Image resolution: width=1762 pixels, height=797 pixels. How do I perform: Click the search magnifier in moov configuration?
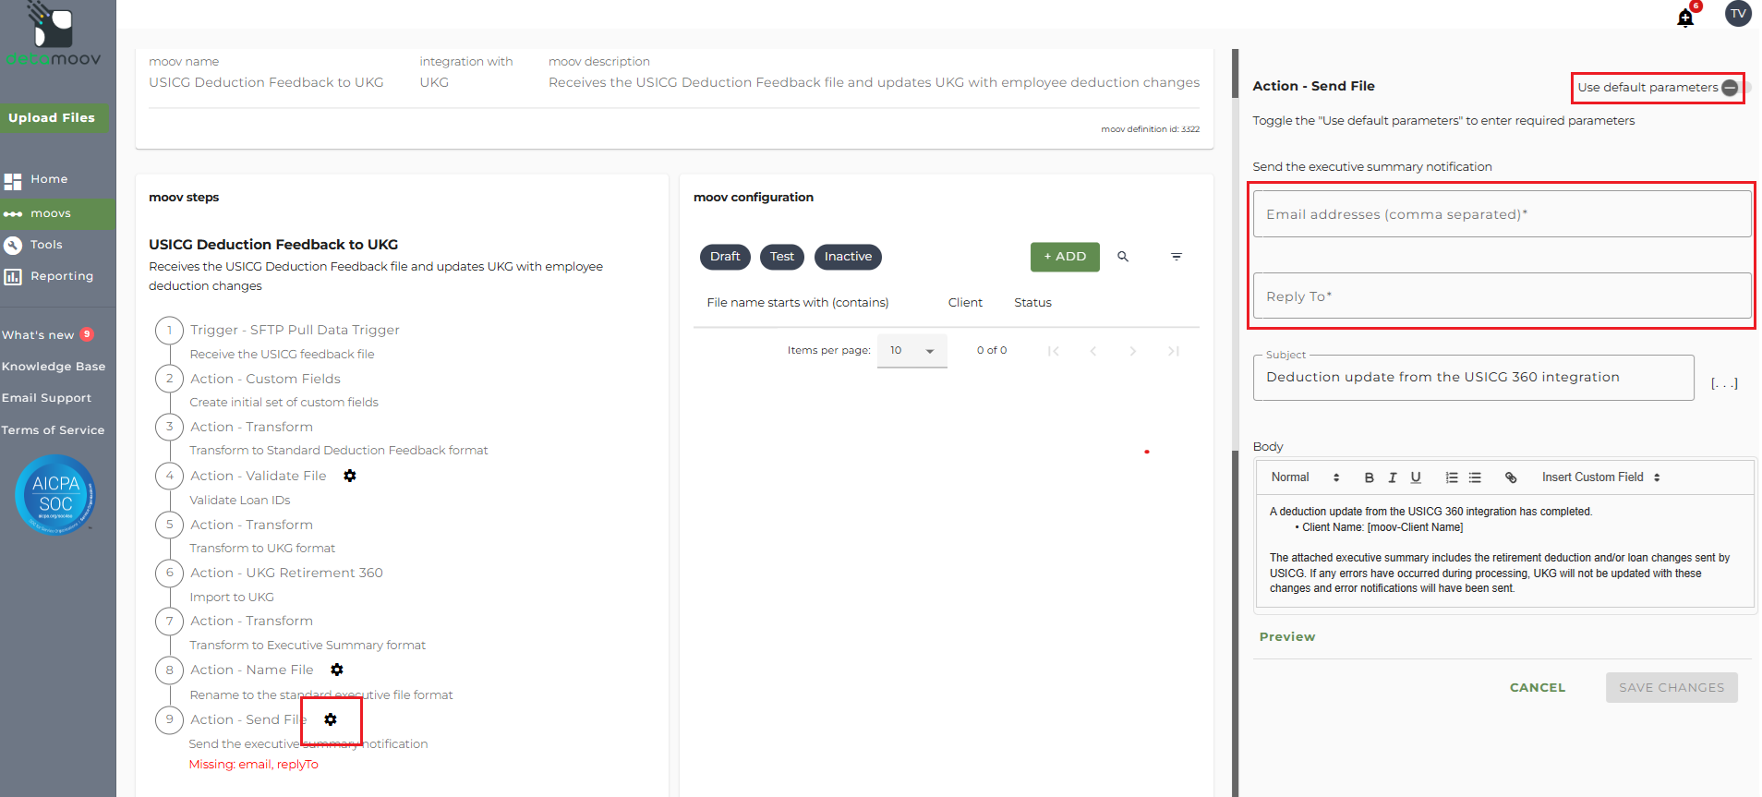[1123, 257]
